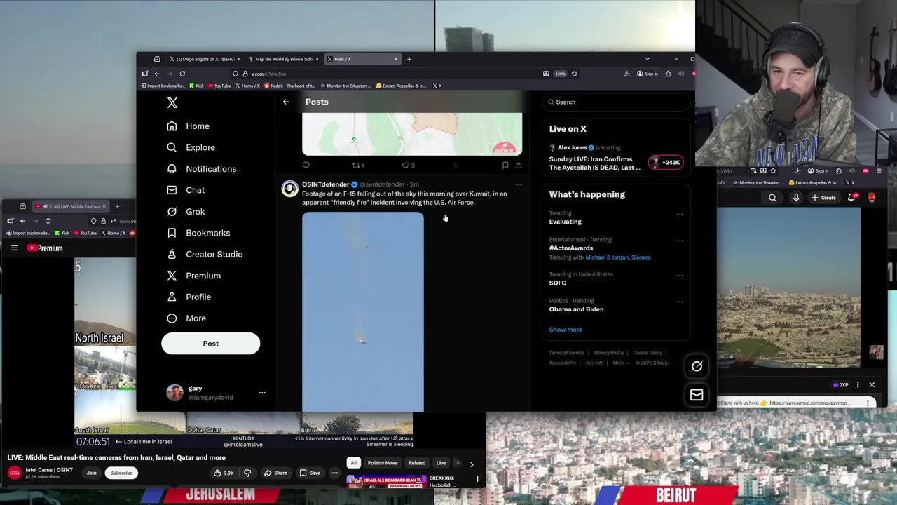
Task: Use voice search microphone in right window
Action: tap(796, 198)
